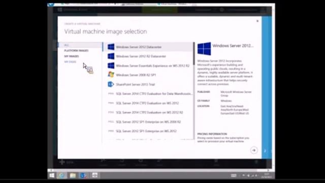This screenshot has width=325, height=183.
Task: Choose SQL Server 2012 SP1 Enterprise on WS 2012
Action: point(148,131)
